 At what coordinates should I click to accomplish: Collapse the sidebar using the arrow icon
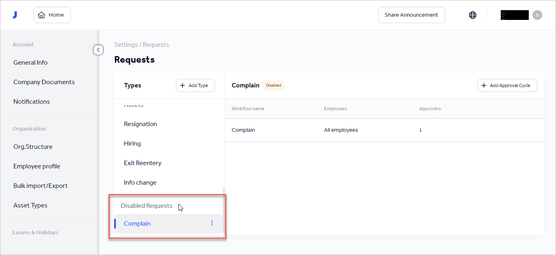tap(98, 50)
